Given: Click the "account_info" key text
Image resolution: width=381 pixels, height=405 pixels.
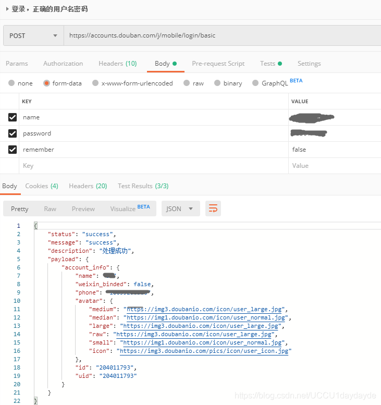Looking at the screenshot, I should pyautogui.click(x=85, y=267).
